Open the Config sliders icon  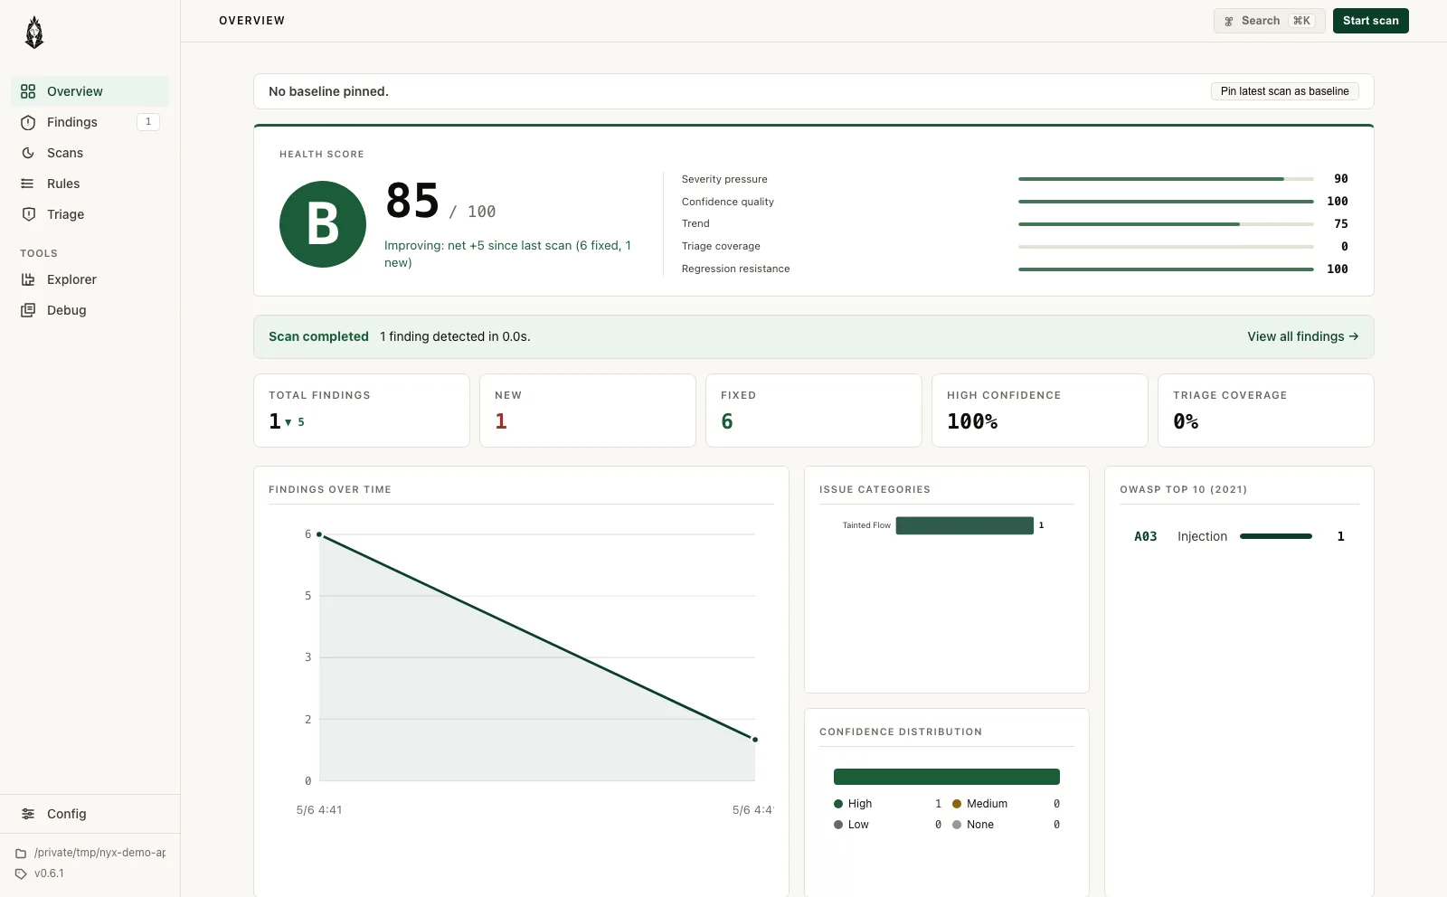28,814
